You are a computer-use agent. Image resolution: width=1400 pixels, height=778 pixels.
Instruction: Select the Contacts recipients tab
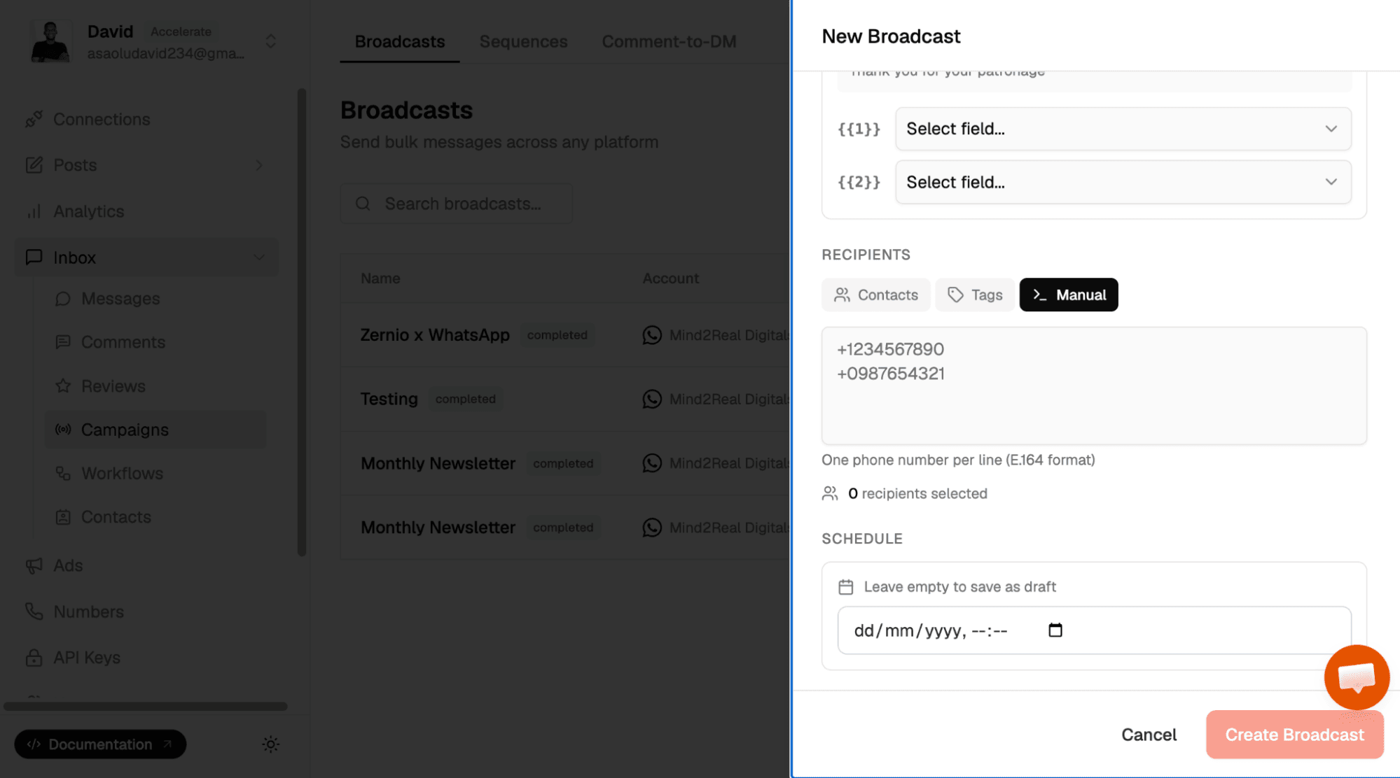coord(875,295)
